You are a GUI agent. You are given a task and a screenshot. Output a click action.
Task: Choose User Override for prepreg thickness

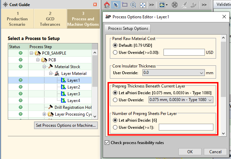pyautogui.click(x=116, y=100)
